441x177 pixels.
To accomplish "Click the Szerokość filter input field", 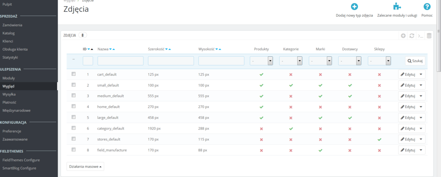I will tap(171, 61).
